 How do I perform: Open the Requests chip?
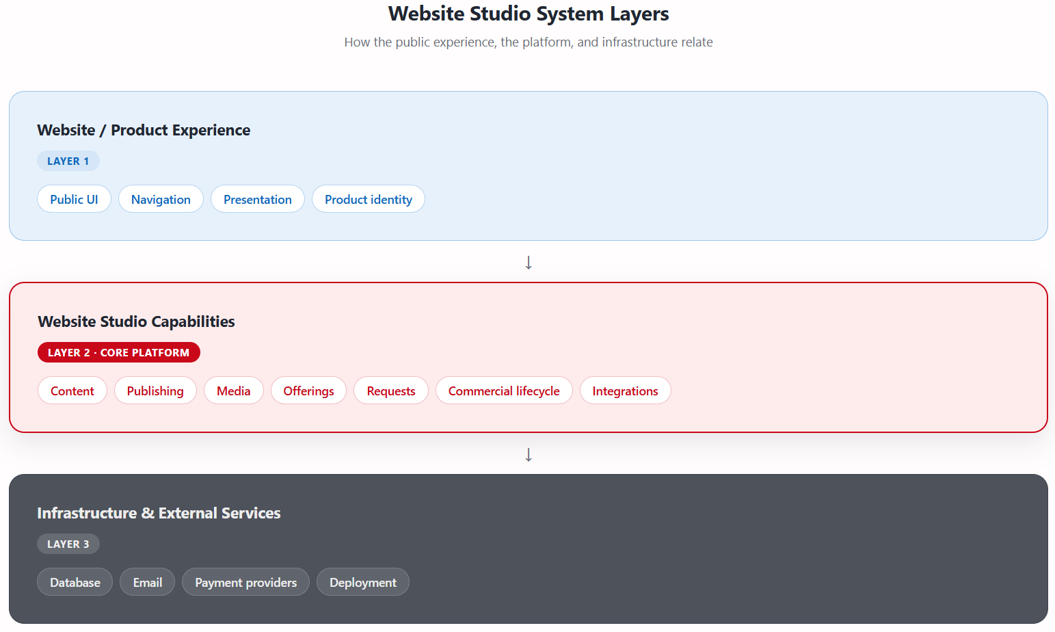click(x=391, y=391)
